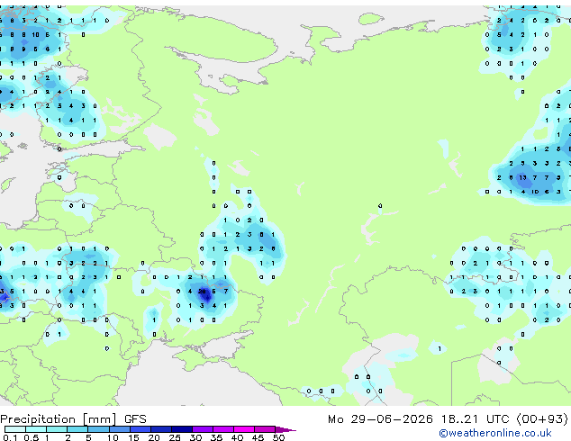Click the '13' precipitation value on the map
The height and width of the screenshot is (441, 571).
[x=522, y=177]
